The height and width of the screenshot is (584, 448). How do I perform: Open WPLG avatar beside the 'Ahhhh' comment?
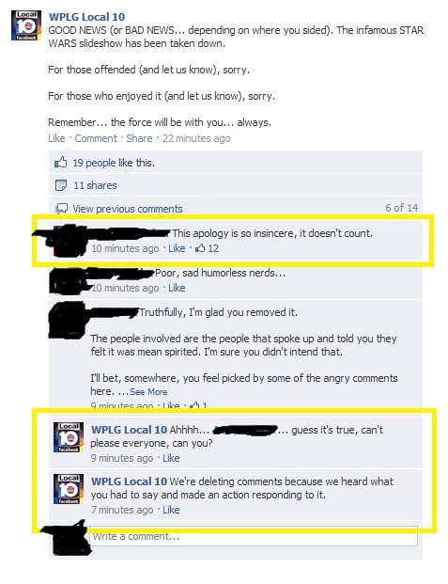pyautogui.click(x=69, y=437)
